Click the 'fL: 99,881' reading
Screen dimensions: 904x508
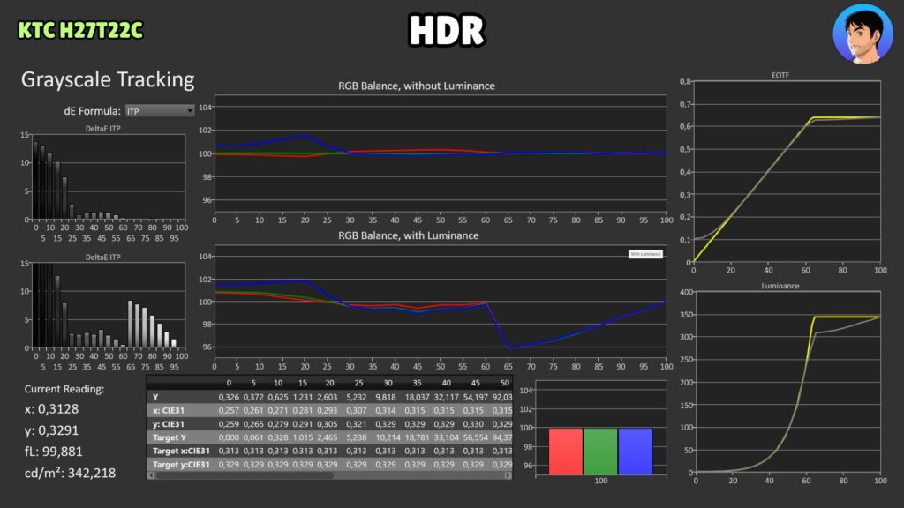pos(54,452)
